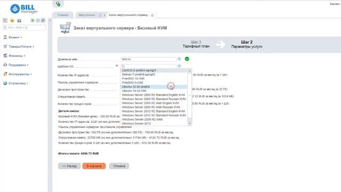
Task: Click the first sidebar toolbar icon left of the star
Action: point(5,20)
